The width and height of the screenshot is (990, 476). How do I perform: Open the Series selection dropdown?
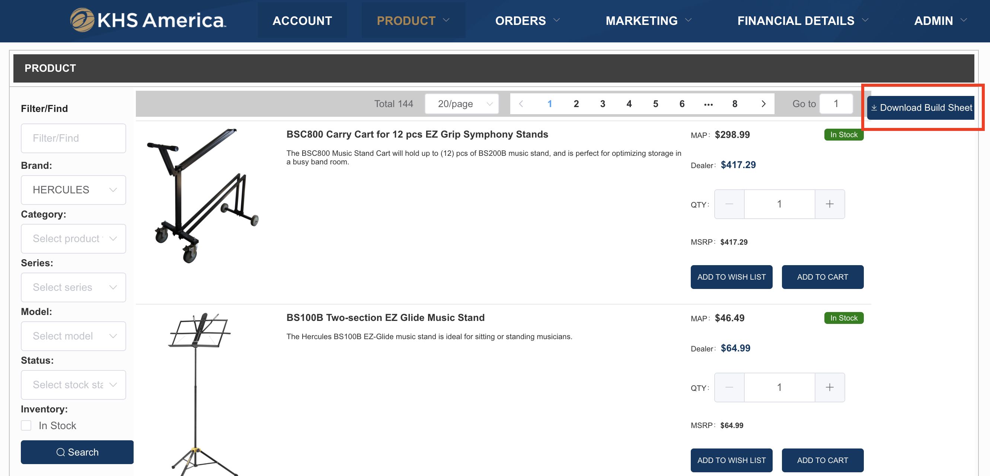coord(73,287)
